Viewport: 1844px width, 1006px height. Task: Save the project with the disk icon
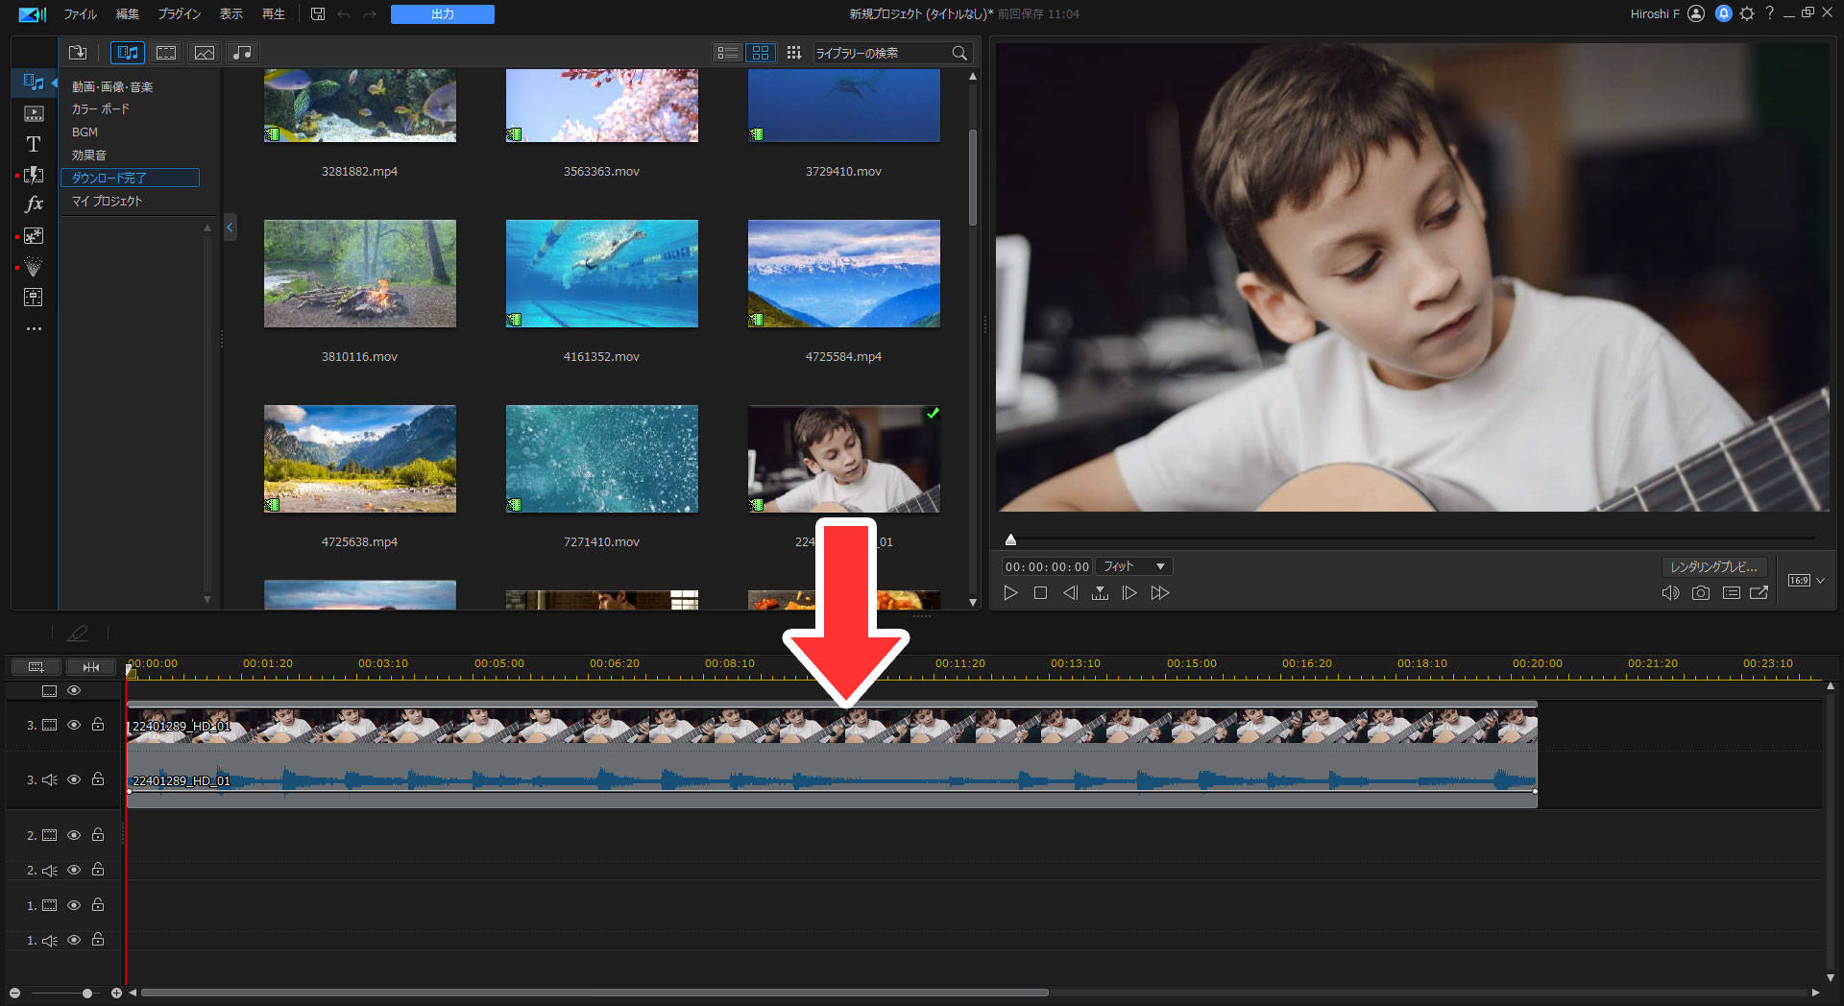[x=318, y=14]
